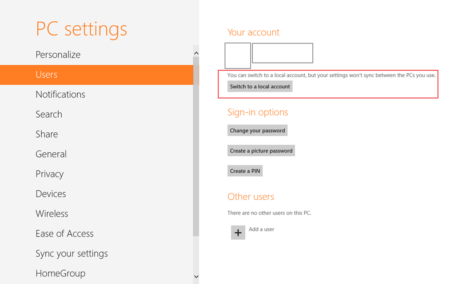Click Create a PIN button

point(245,171)
